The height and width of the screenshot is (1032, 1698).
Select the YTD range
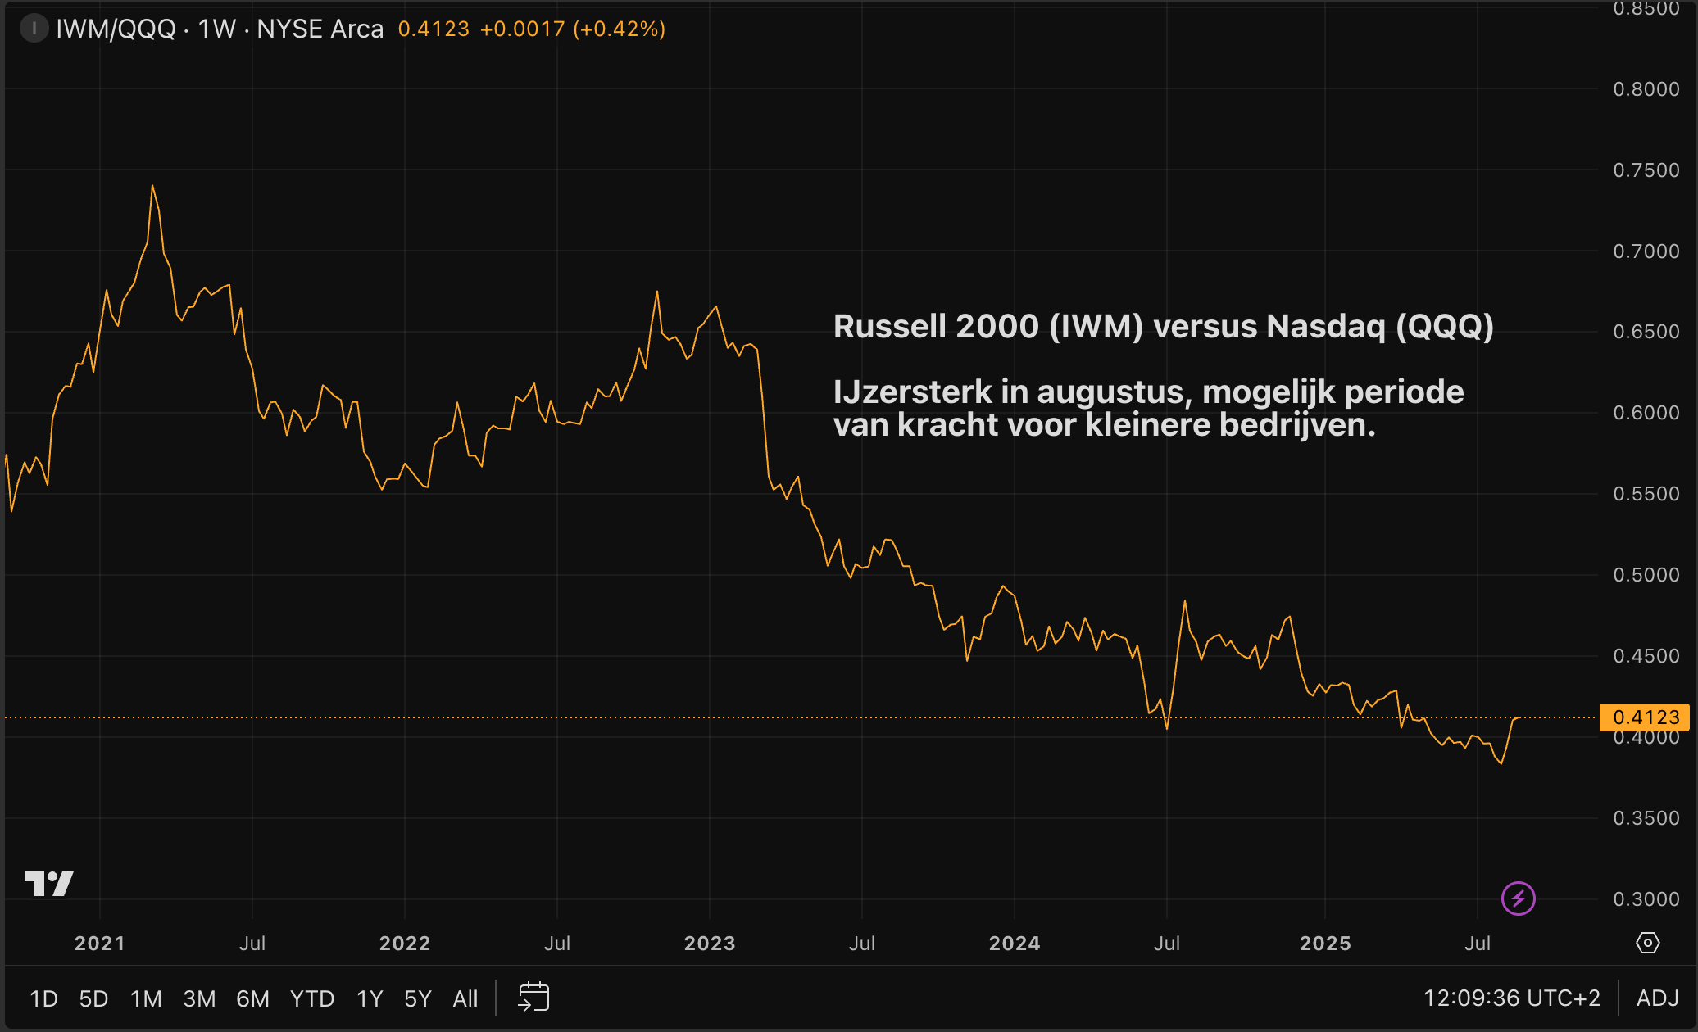(312, 998)
